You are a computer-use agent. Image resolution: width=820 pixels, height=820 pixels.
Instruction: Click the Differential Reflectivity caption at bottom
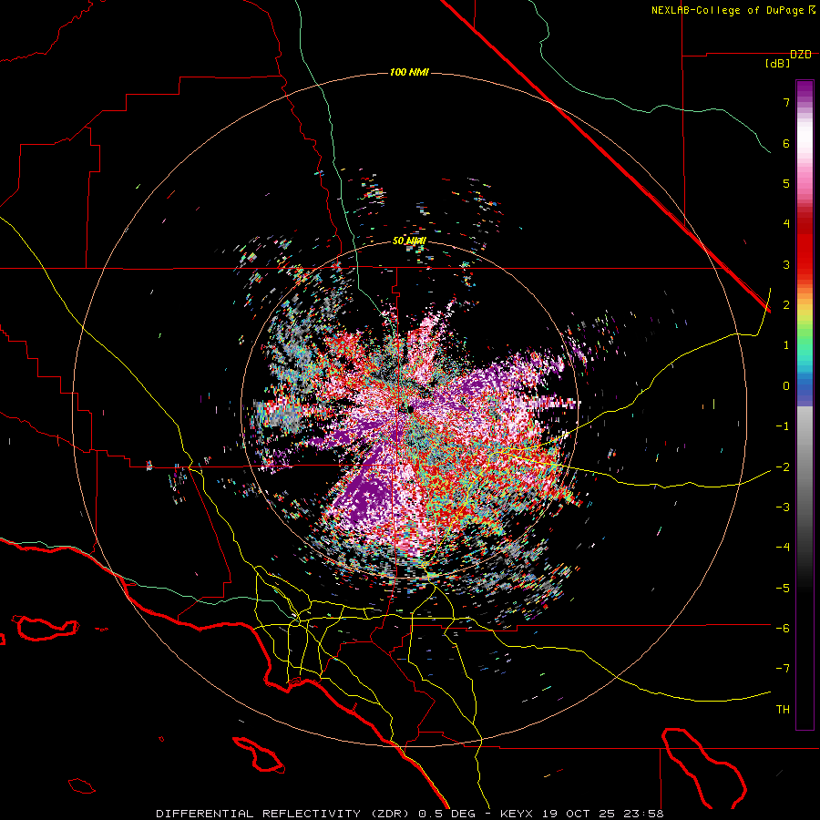pos(409,814)
